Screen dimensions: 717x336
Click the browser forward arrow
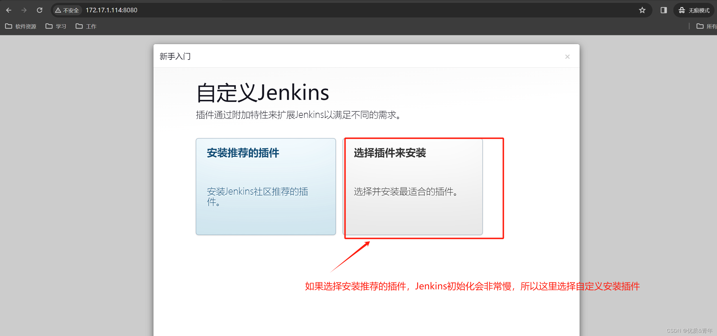[x=24, y=10]
